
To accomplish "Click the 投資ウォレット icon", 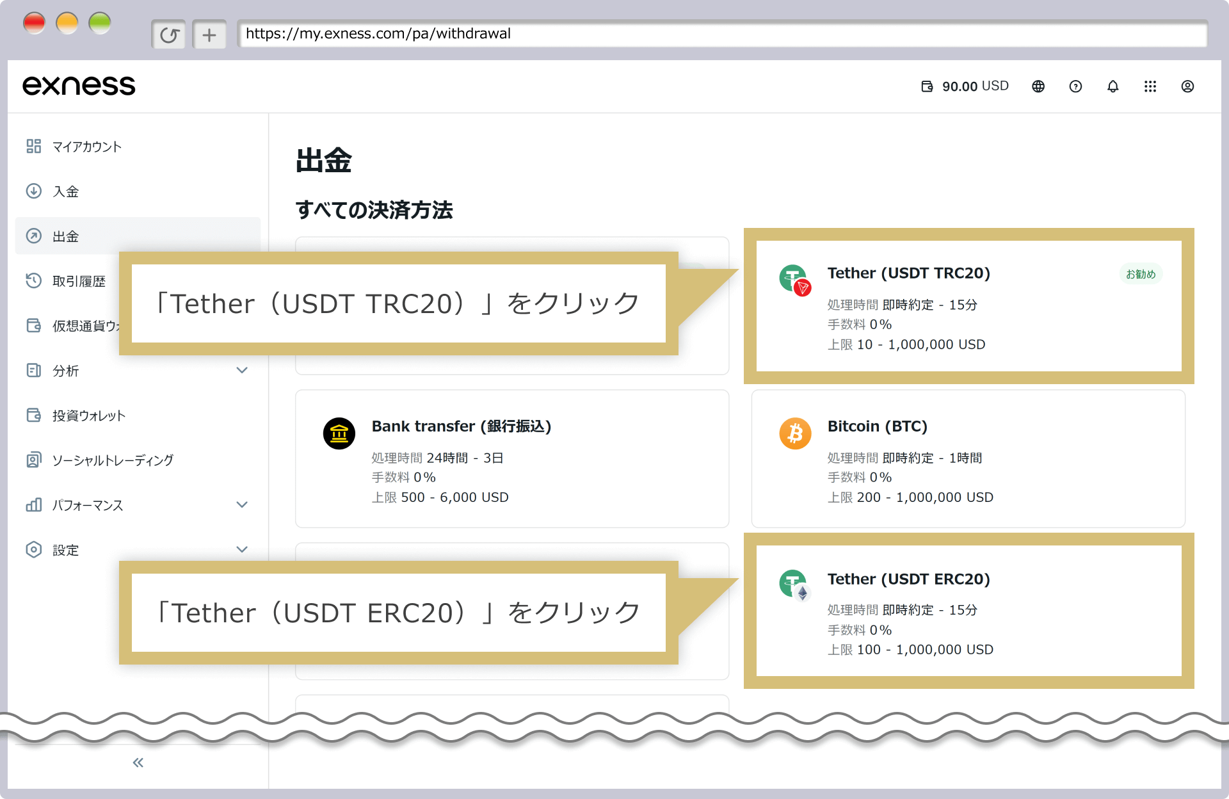I will [34, 416].
